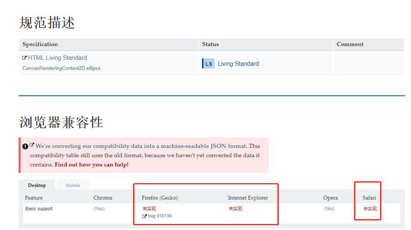
Task: Click the exclamation warning icon in the notice
Action: [25, 146]
